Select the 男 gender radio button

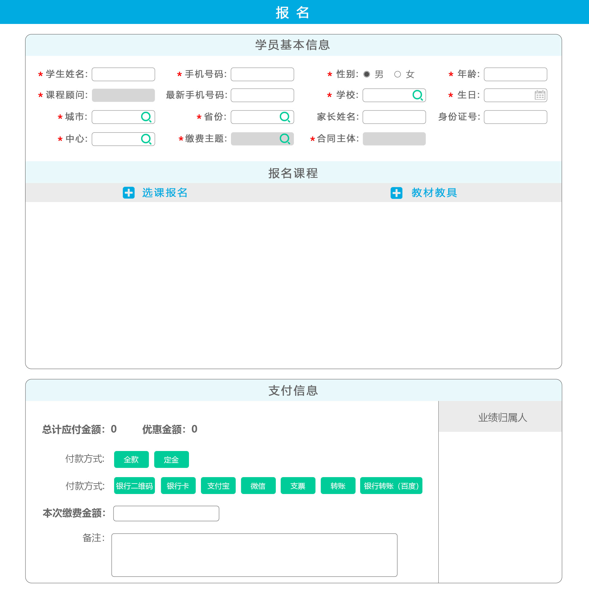pyautogui.click(x=367, y=74)
